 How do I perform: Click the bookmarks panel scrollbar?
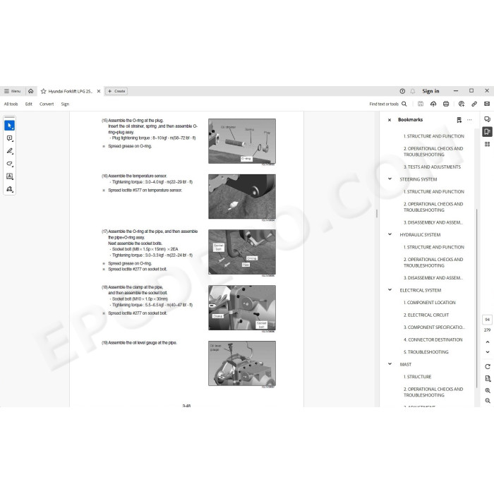pyautogui.click(x=476, y=298)
